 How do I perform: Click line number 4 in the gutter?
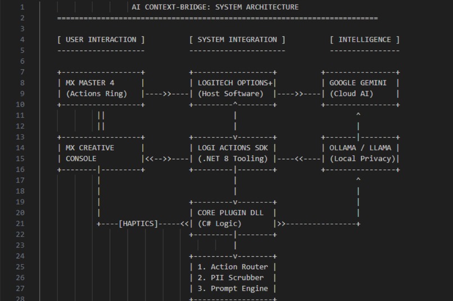click(x=22, y=39)
